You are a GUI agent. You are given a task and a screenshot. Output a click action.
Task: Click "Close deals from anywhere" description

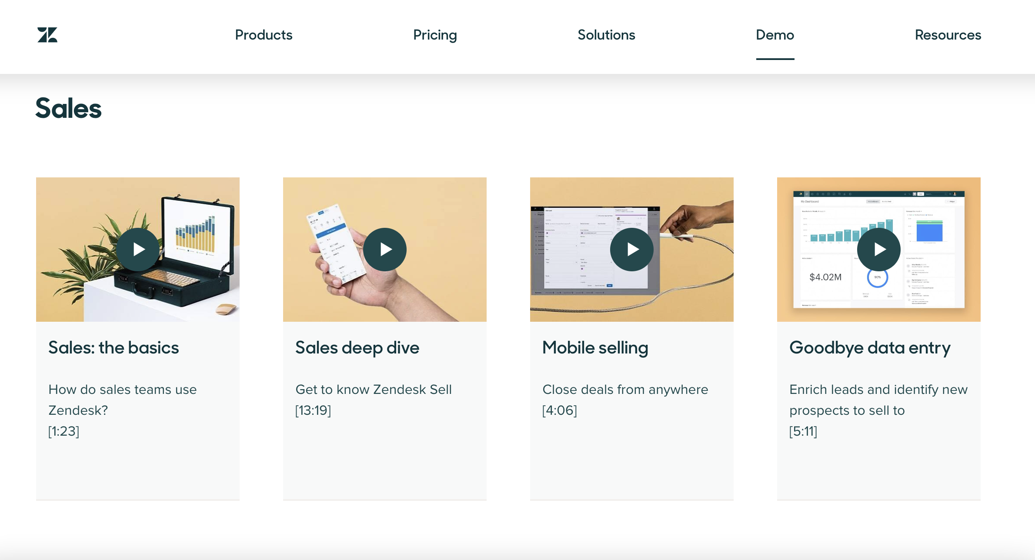tap(625, 390)
